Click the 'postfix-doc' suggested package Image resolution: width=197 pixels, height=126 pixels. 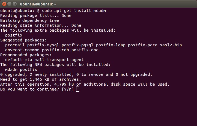tap(85, 50)
